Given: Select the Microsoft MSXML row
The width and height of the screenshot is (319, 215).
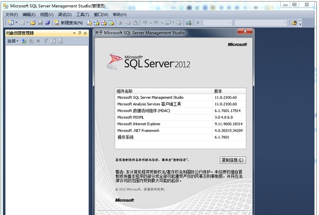Looking at the screenshot, I should [180, 117].
